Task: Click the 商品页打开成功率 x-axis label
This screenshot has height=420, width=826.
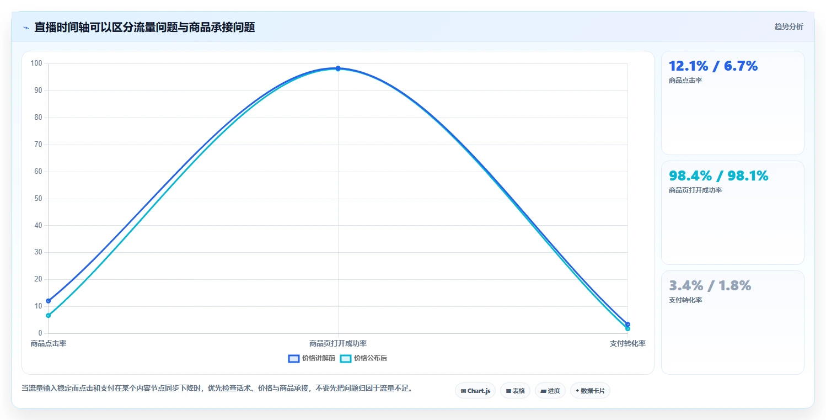Action: 338,343
